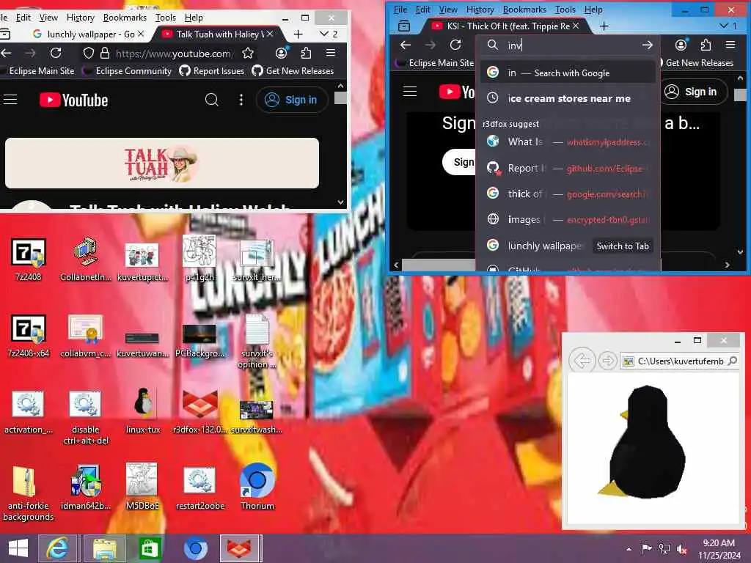
Task: Open the 7z2408-x64 installer icon
Action: (29, 336)
